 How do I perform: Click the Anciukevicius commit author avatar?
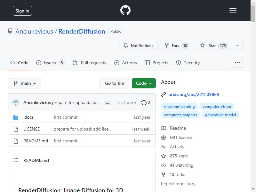tap(16, 102)
